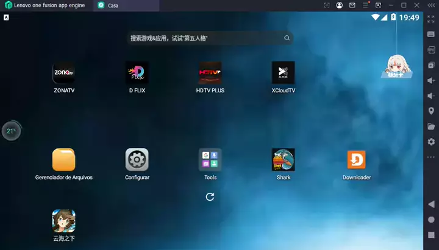Launch the XCloudTV app

tap(283, 73)
